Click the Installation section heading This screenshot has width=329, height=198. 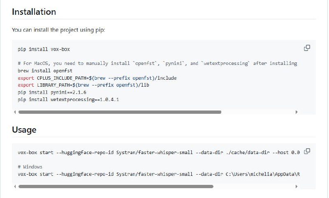pos(34,12)
